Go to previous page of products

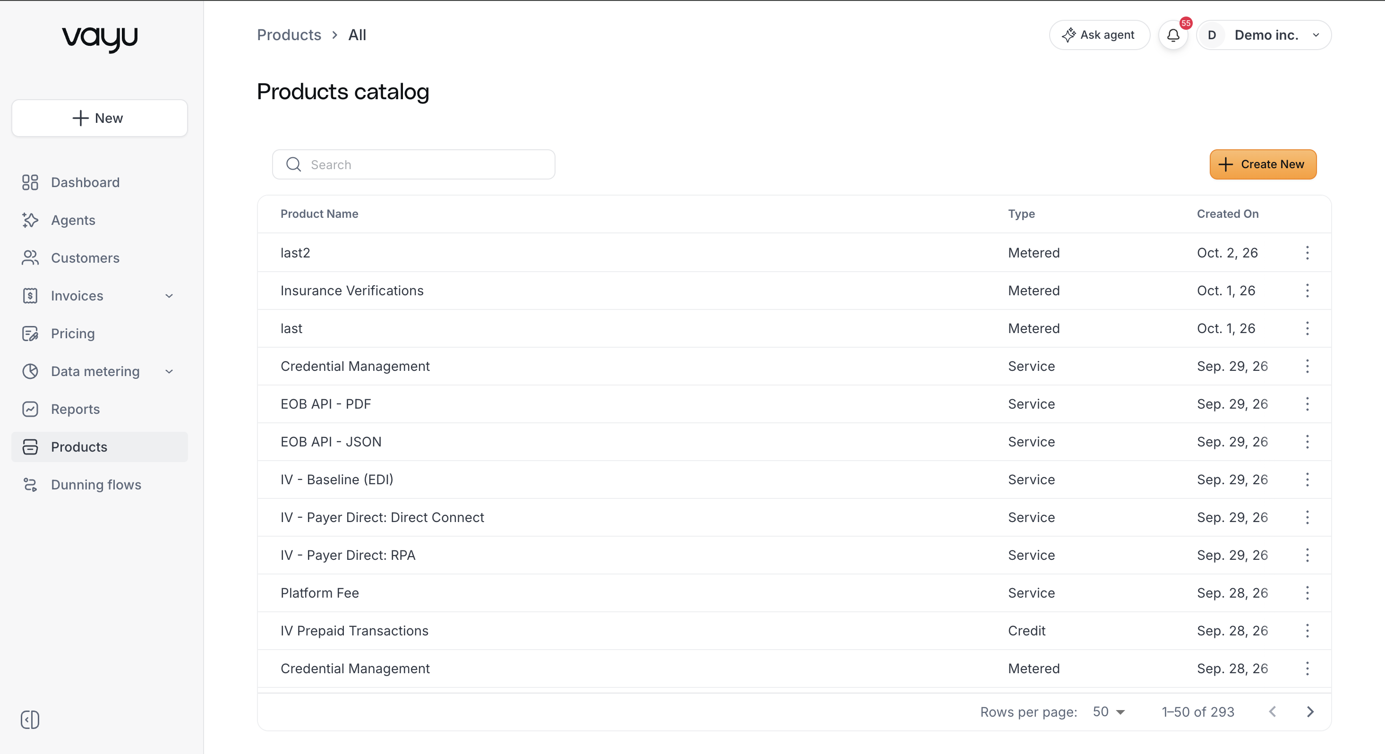tap(1272, 711)
